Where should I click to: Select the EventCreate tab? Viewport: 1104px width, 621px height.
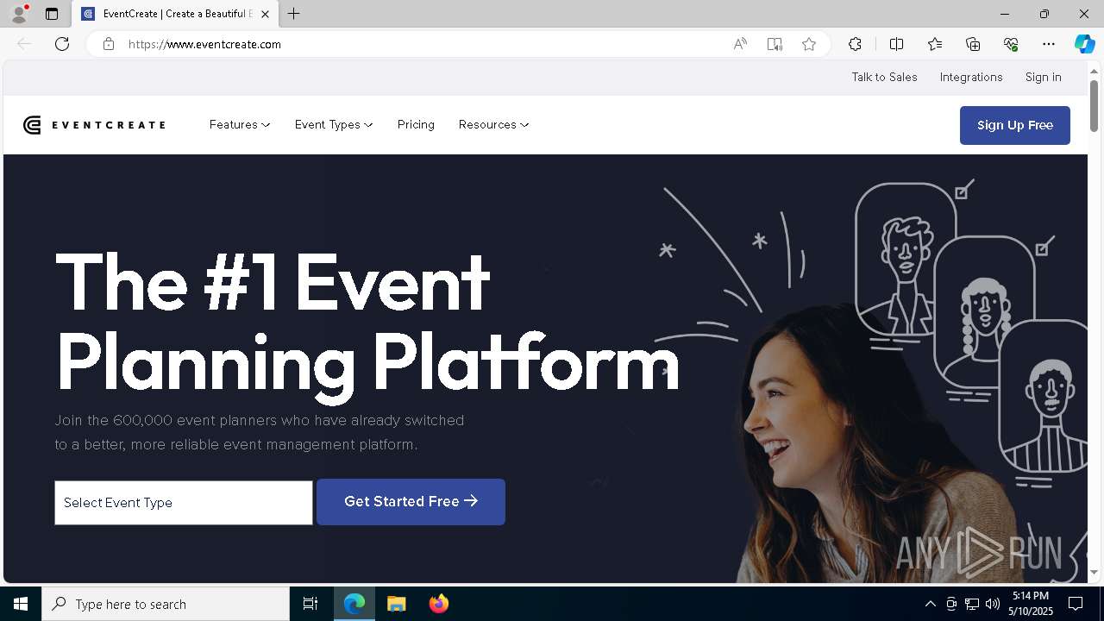pyautogui.click(x=176, y=14)
